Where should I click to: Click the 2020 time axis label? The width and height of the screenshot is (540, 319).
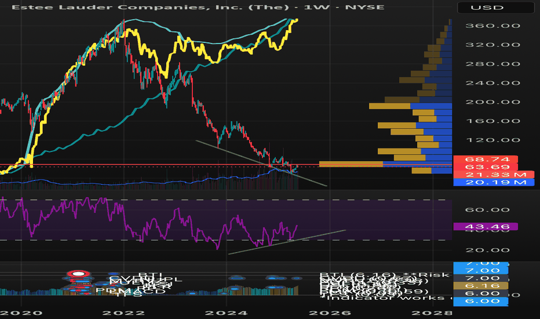click(21, 313)
